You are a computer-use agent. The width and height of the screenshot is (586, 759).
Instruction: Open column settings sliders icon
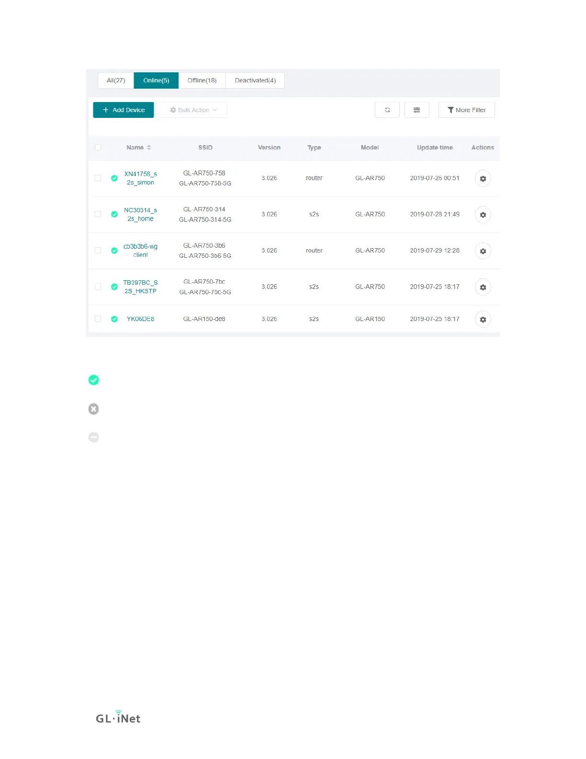coord(417,110)
